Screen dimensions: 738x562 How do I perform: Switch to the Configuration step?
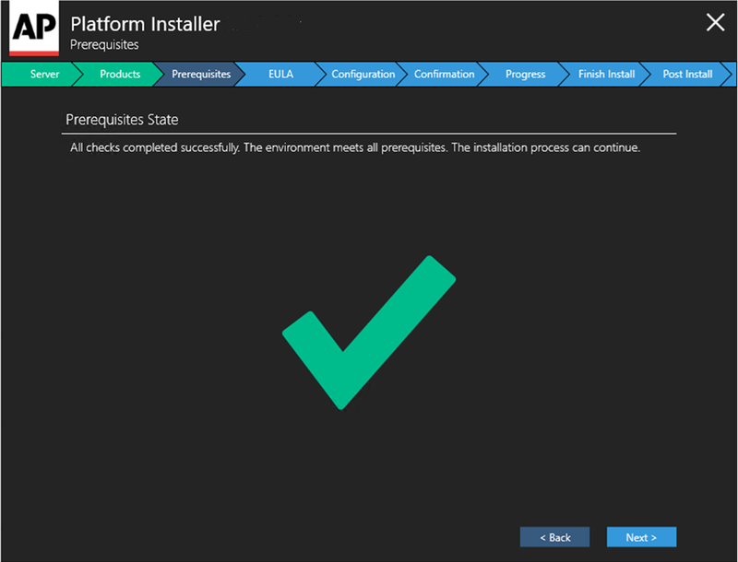coord(363,75)
